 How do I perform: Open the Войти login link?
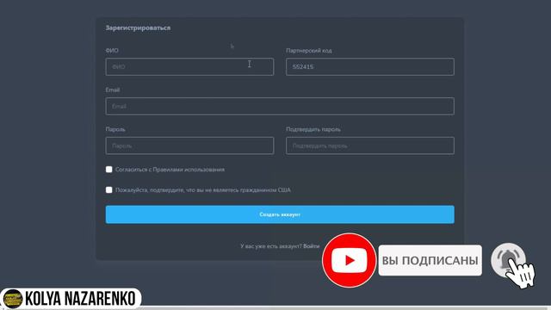[x=312, y=246]
